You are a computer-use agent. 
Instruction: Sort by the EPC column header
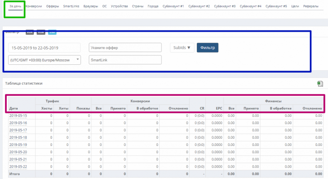[x=219, y=108]
